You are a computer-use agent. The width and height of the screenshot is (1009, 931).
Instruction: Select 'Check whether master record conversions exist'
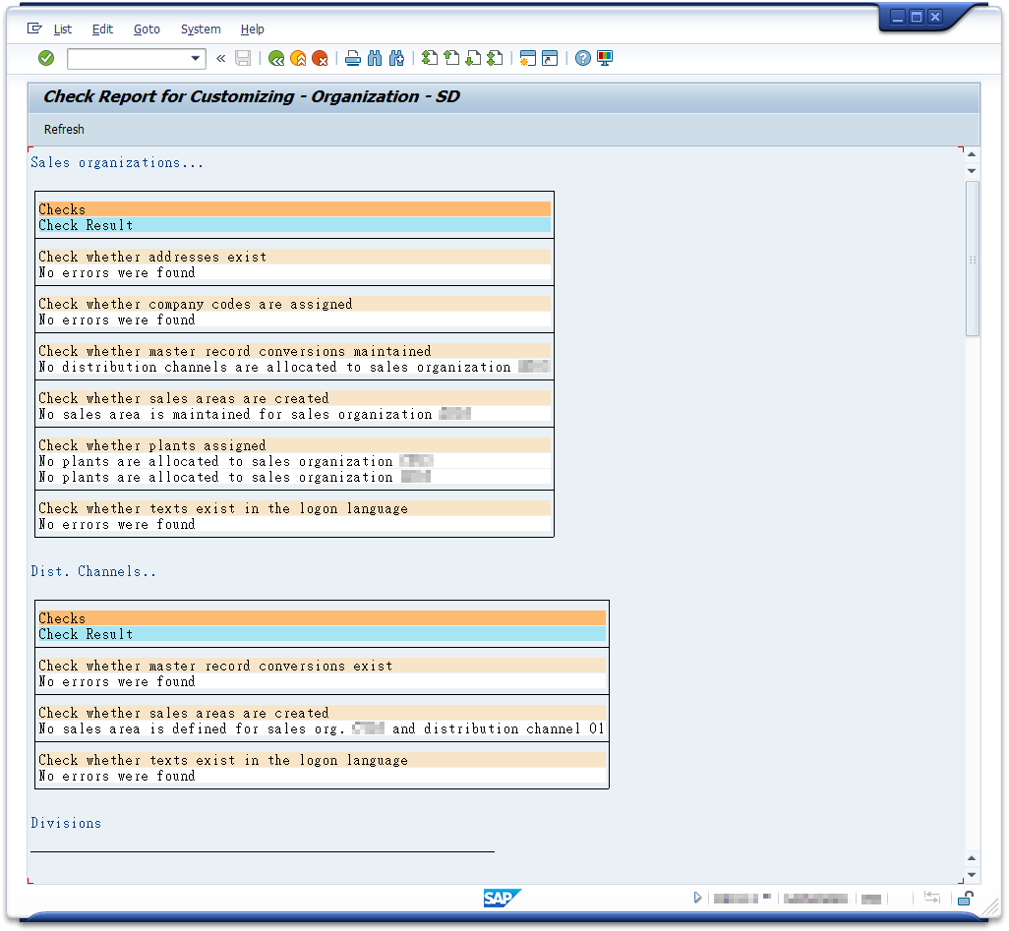(322, 666)
